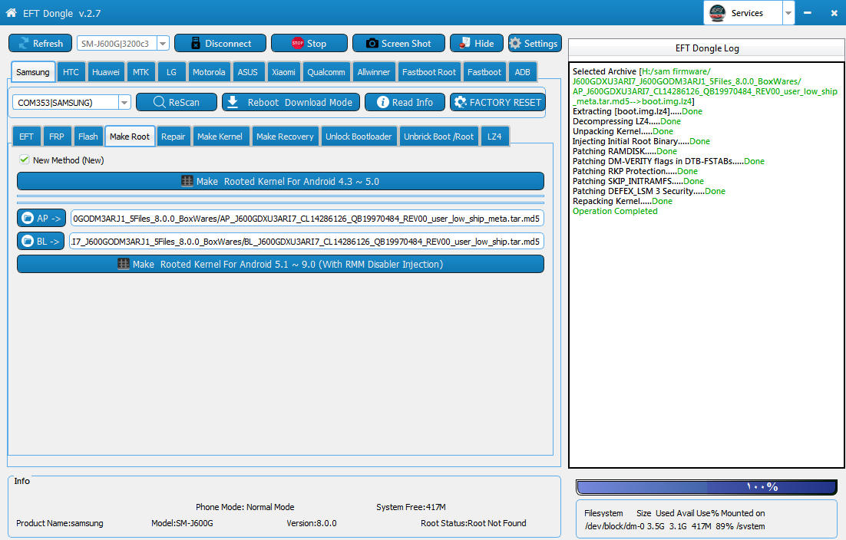Click the /dev/block/dm-0 filesystem row
Viewport: 846px width, 540px height.
(x=675, y=526)
